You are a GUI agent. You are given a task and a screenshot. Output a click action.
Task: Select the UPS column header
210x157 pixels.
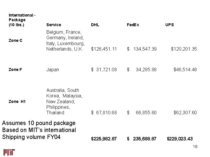coord(169,25)
